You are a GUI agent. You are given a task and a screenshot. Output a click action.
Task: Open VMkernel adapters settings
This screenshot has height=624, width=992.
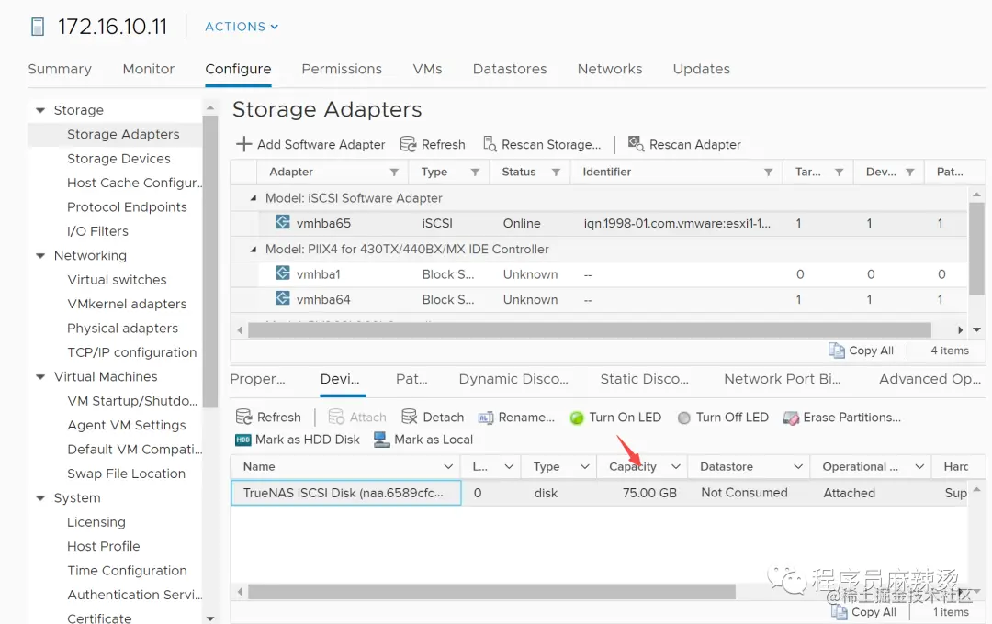coord(127,304)
